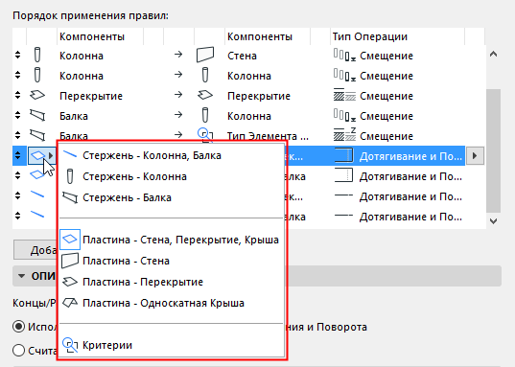Click the "Доба..." button

35,250
